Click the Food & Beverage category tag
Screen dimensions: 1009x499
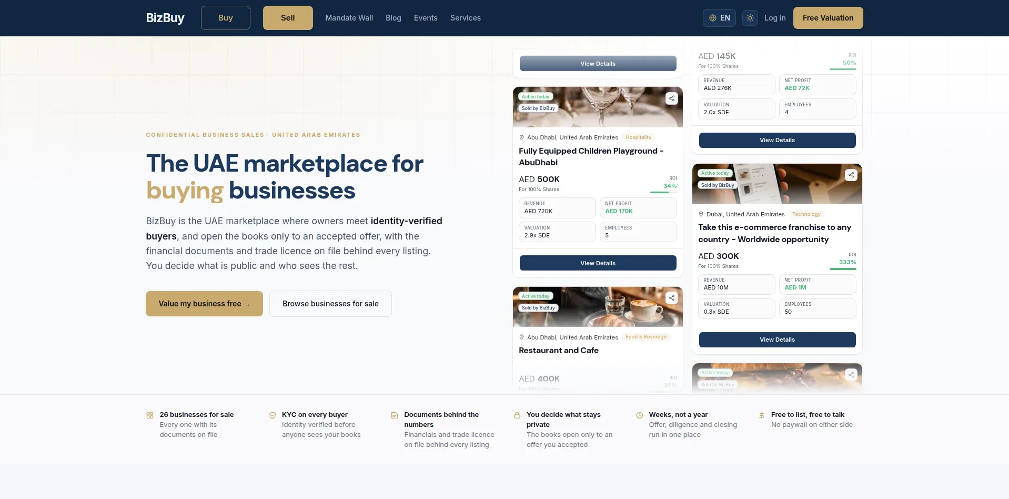(646, 337)
